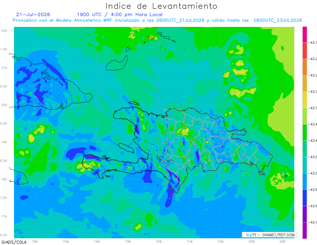Click the "76W" longitude label
Viewport: 317px width, 245px height.
click(35, 242)
